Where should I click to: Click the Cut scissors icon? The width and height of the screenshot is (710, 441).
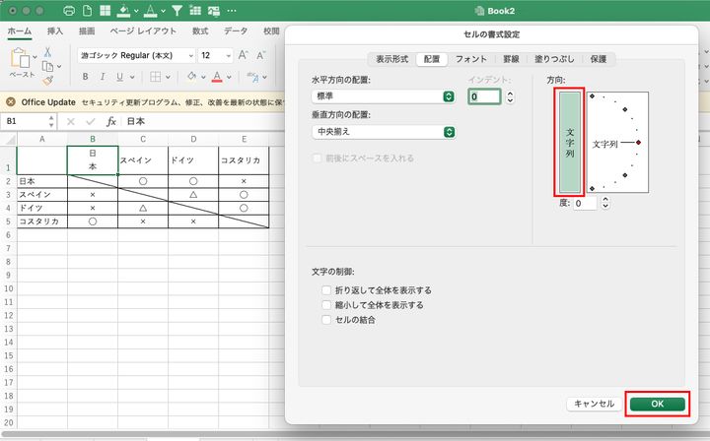(x=46, y=50)
